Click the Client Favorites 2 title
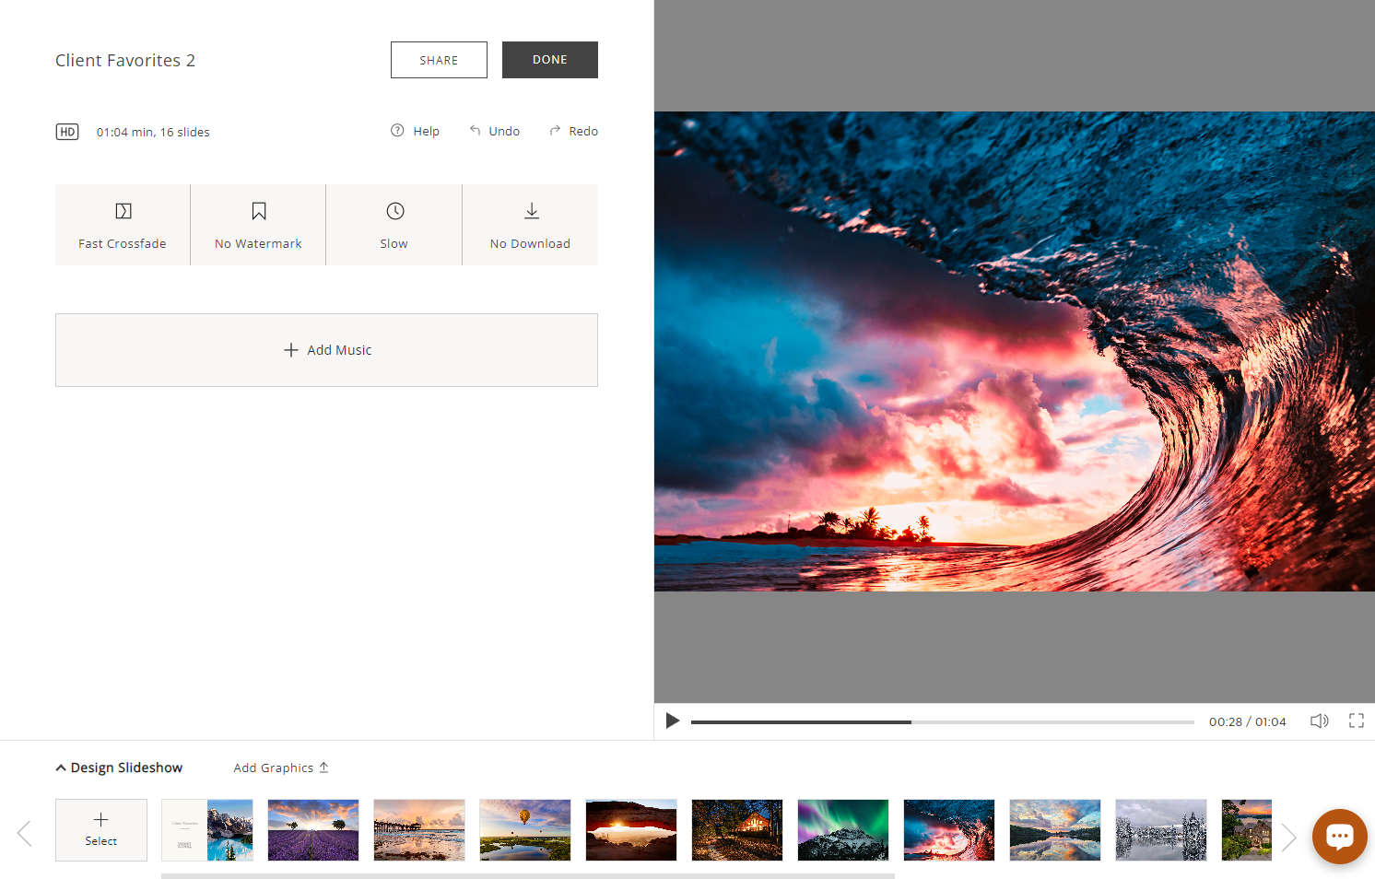 coord(125,60)
